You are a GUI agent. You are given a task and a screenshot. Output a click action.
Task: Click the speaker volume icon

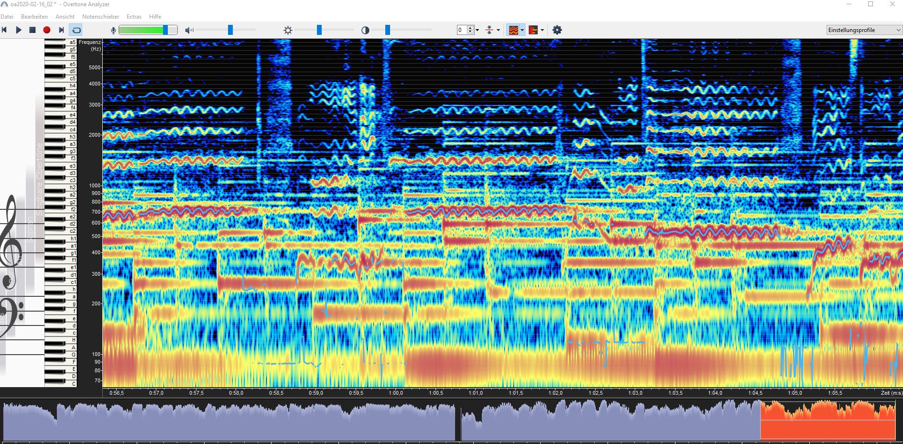point(189,31)
